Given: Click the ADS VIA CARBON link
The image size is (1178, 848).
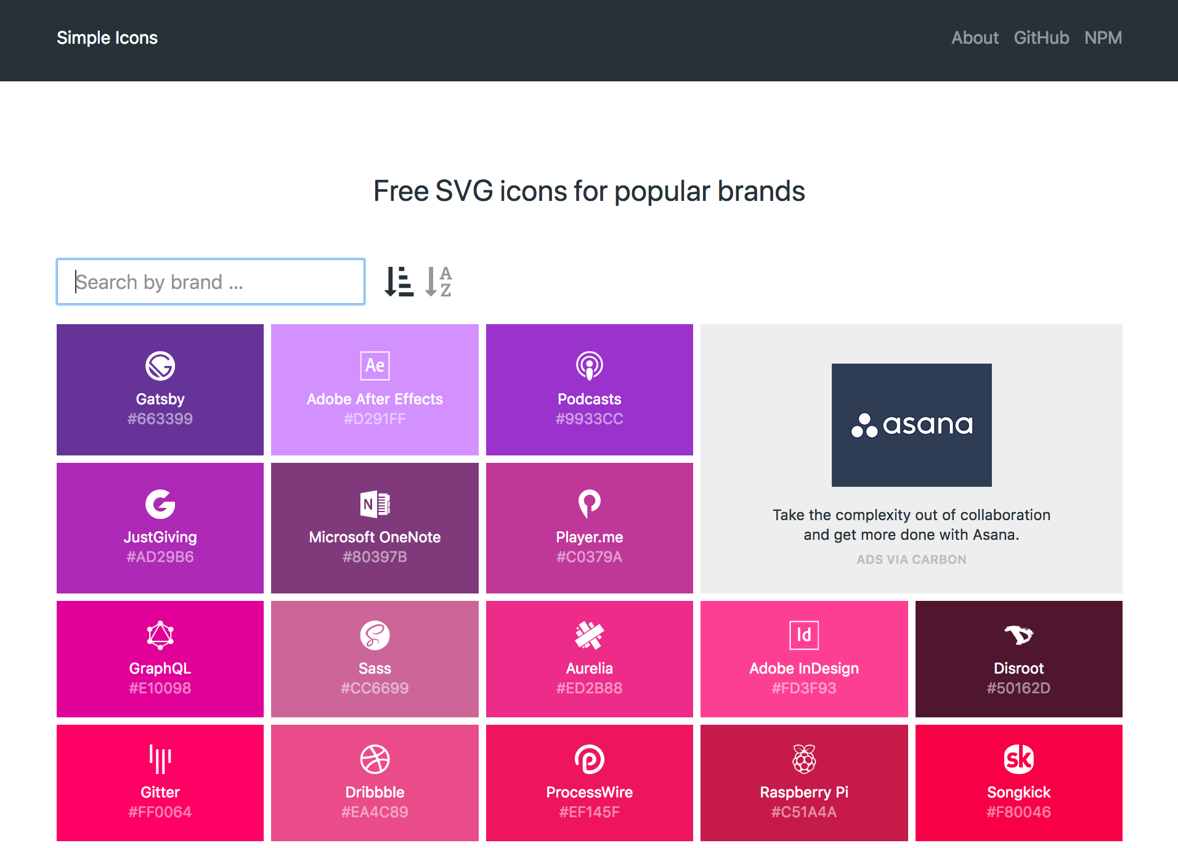Looking at the screenshot, I should pos(911,560).
